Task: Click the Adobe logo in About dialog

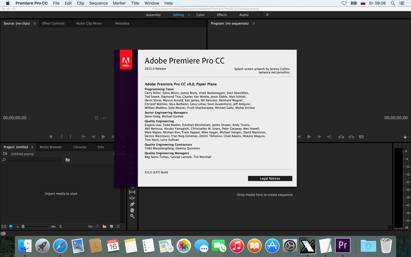Action: tap(126, 60)
